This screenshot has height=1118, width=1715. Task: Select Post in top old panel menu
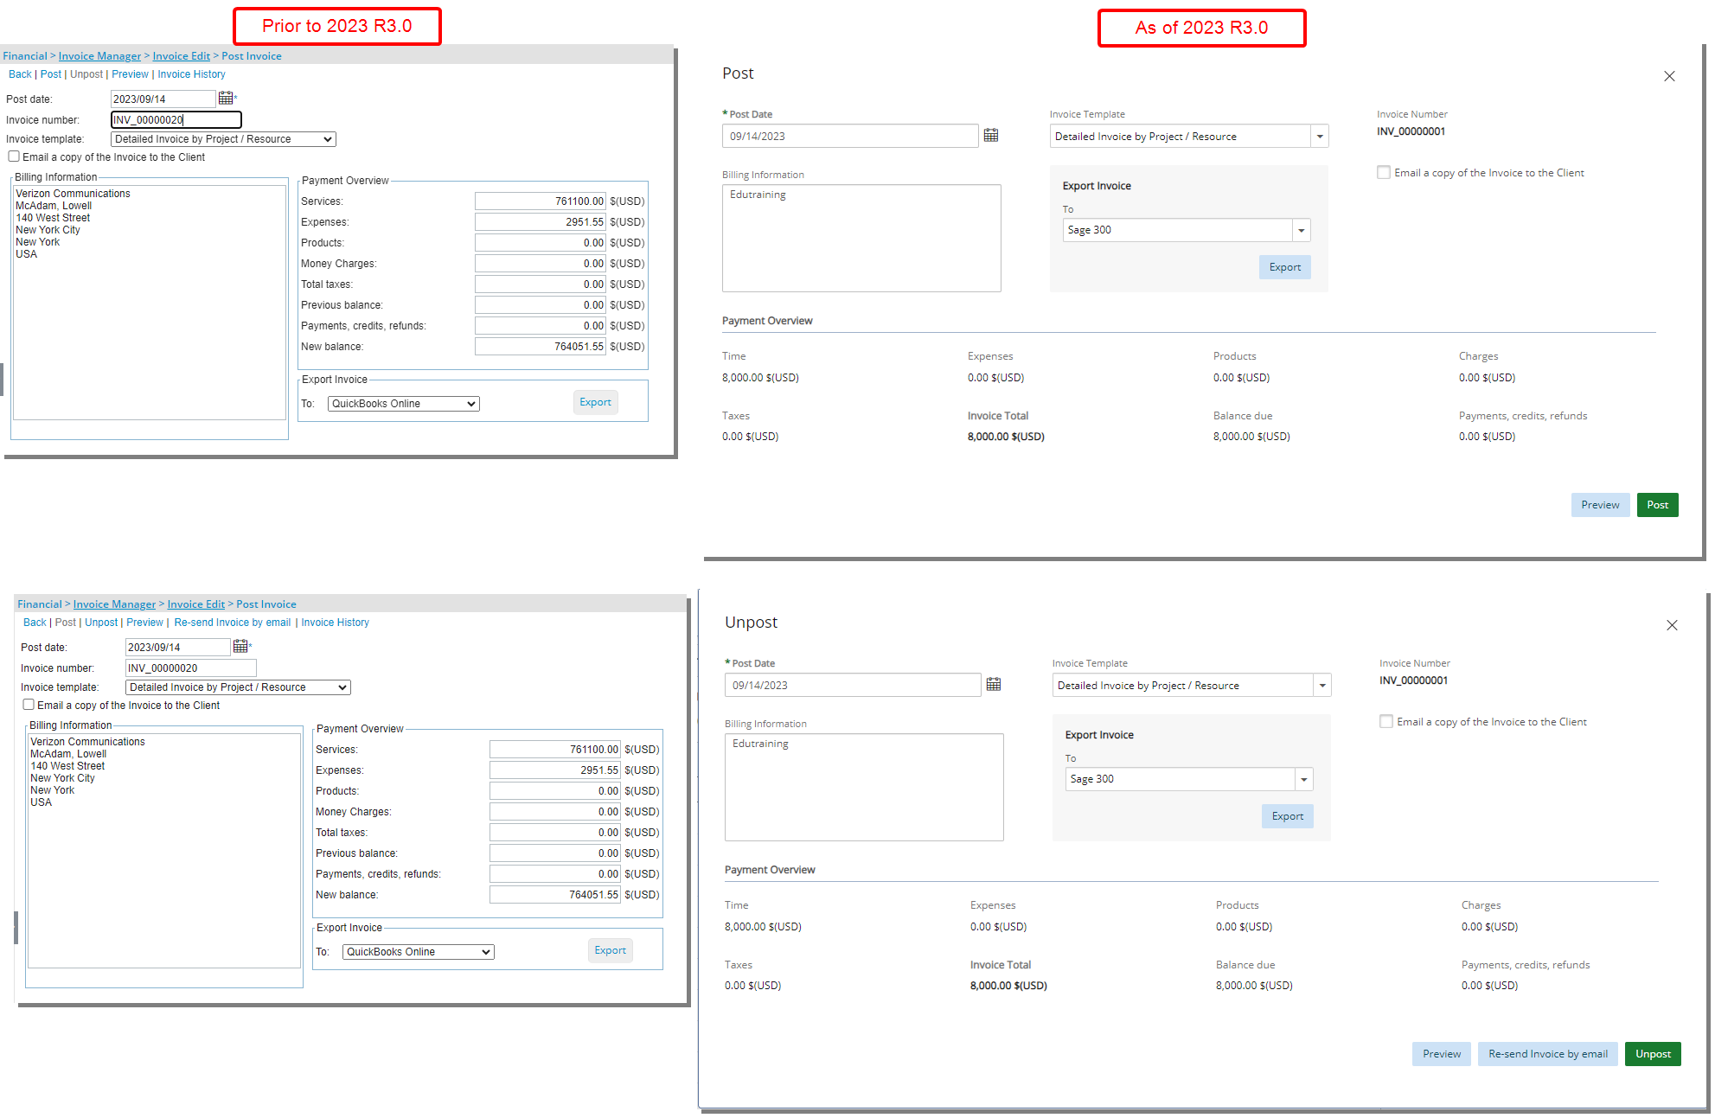51,74
